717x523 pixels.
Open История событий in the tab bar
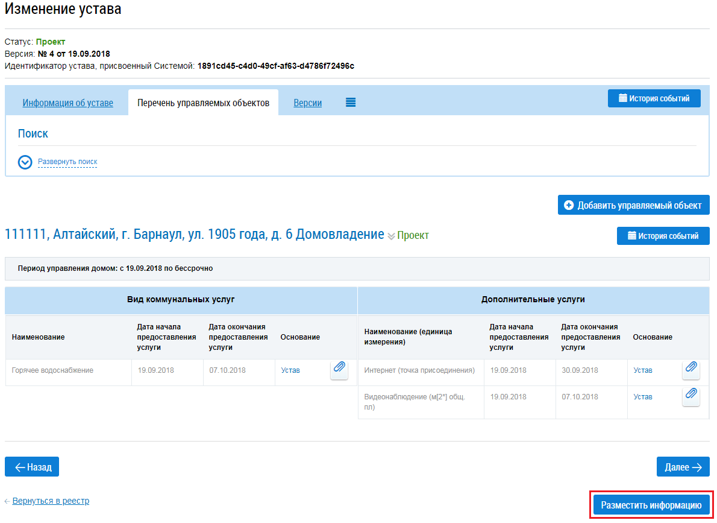point(654,98)
